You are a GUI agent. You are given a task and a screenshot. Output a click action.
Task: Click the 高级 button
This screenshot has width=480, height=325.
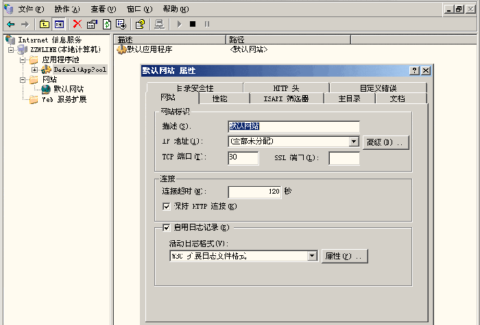[385, 142]
